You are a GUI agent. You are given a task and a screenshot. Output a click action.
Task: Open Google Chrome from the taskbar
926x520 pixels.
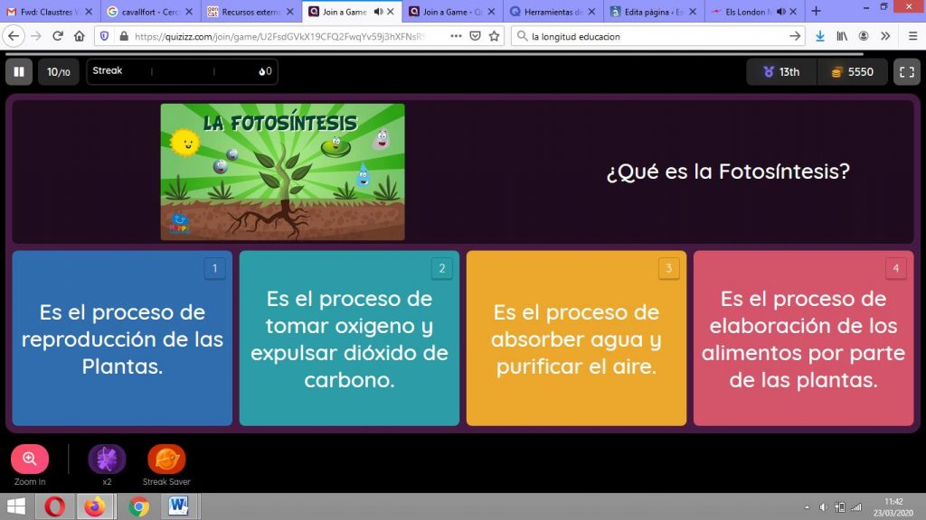point(138,506)
